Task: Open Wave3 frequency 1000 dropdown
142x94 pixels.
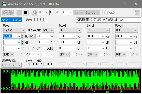Action: tap(103, 36)
